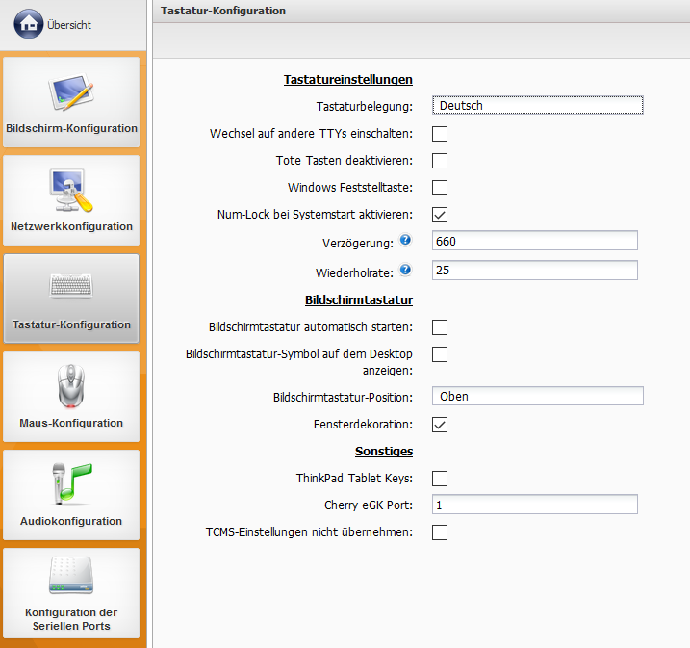Disable the Fensterdekoration checkbox

click(x=440, y=424)
